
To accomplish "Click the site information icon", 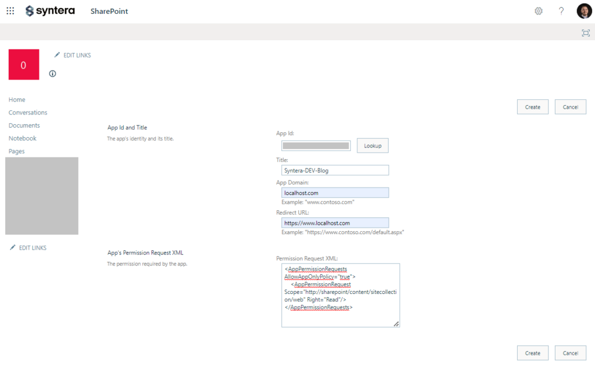I will point(52,74).
